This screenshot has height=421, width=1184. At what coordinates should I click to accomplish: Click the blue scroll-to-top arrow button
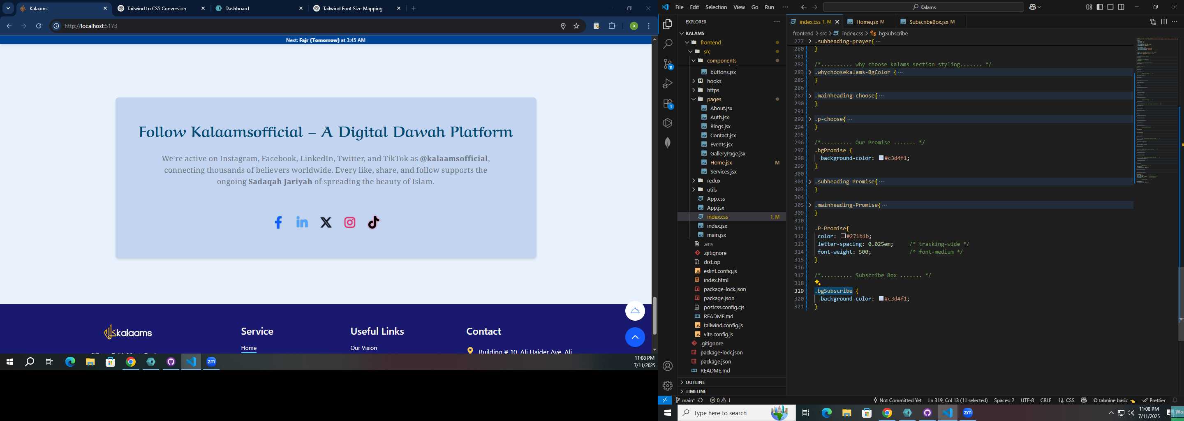(635, 338)
